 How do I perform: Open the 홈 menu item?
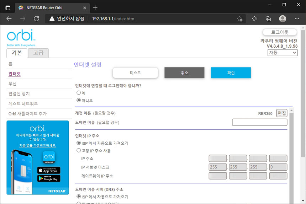coord(10,64)
